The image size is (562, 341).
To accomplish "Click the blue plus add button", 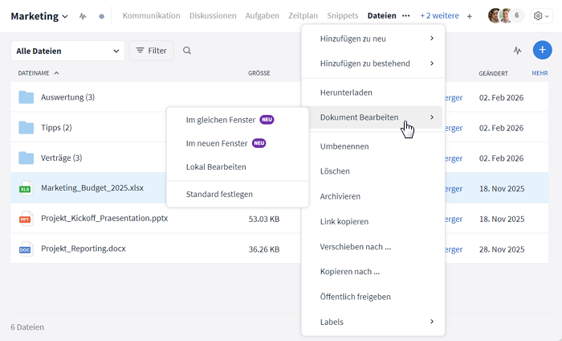I will tap(543, 50).
